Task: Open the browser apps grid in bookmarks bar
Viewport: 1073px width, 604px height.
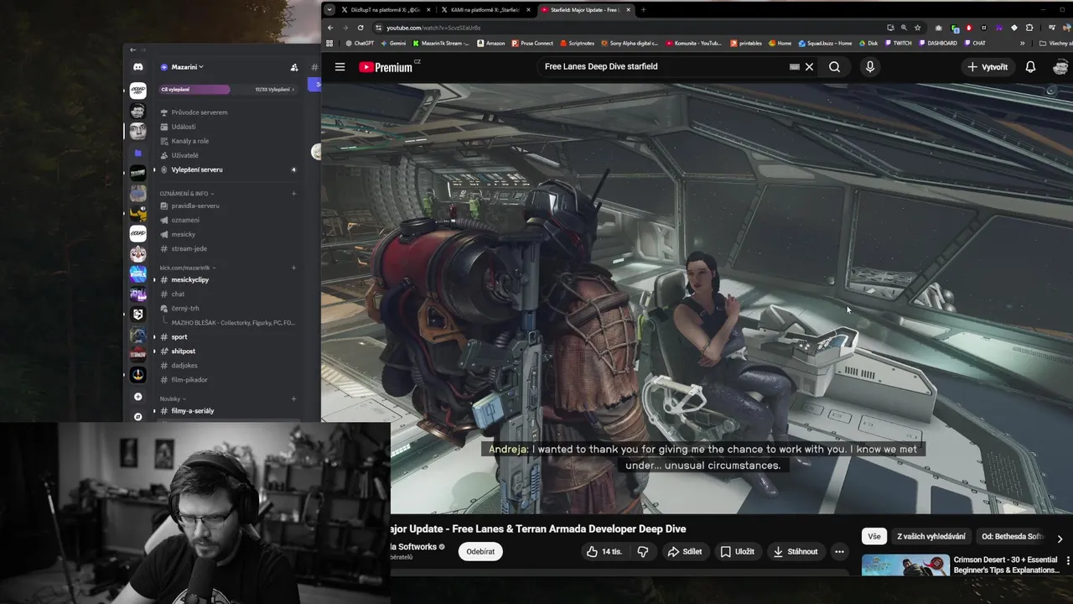Action: click(329, 43)
